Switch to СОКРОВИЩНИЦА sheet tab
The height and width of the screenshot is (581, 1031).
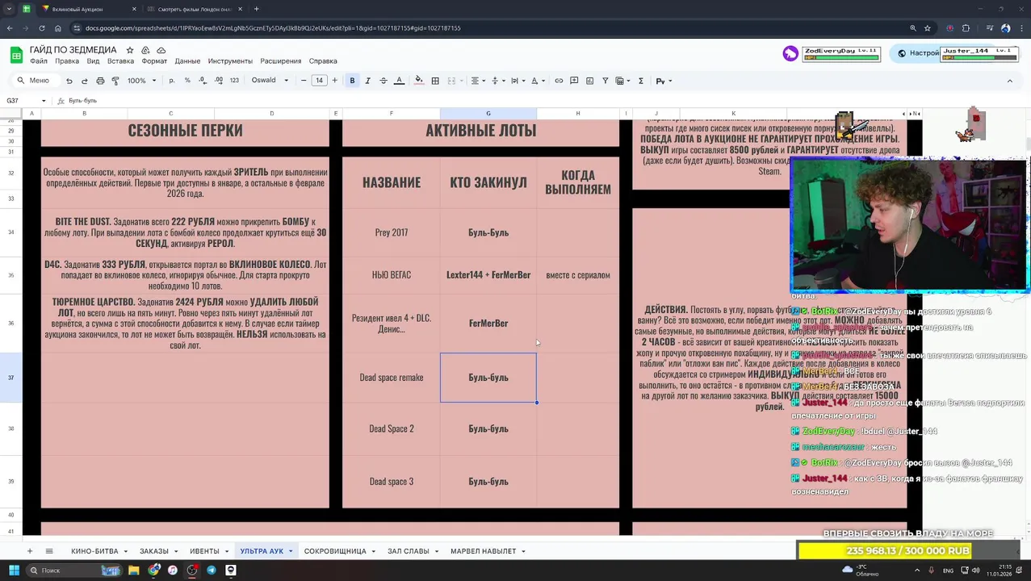point(335,551)
